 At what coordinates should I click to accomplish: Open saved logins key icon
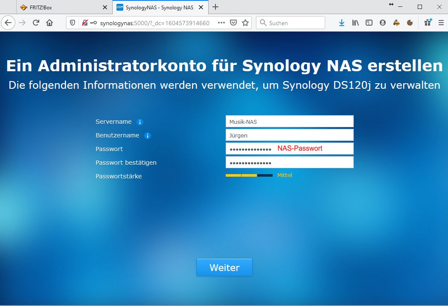[x=93, y=23]
